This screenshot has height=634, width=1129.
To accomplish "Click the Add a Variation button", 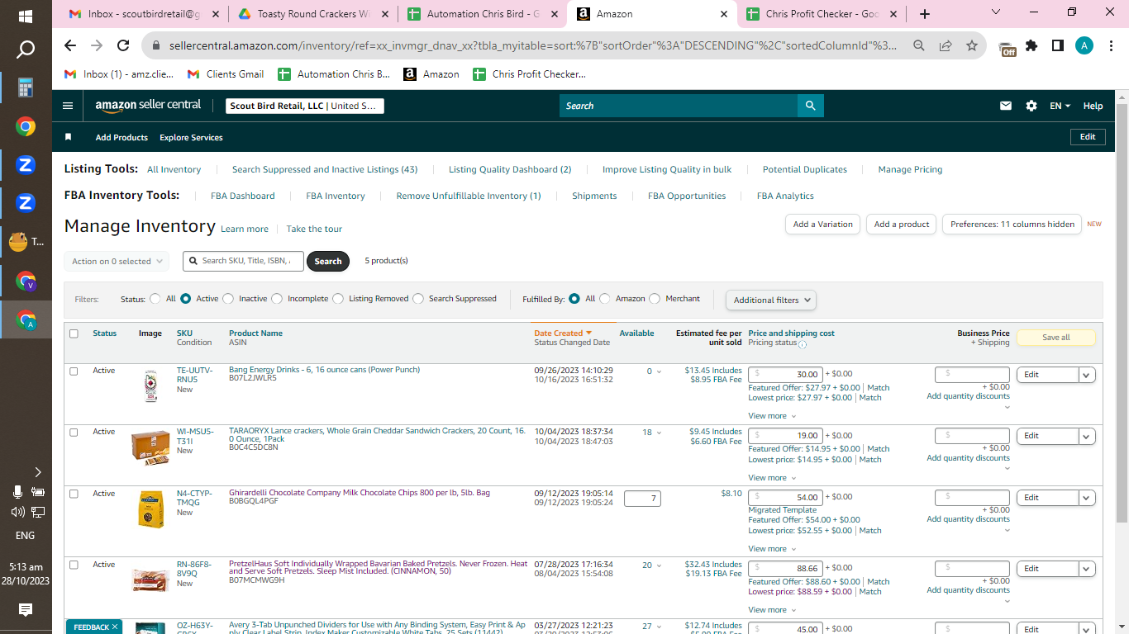I will click(822, 225).
